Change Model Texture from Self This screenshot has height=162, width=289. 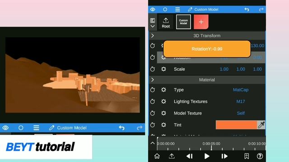[x=241, y=113]
